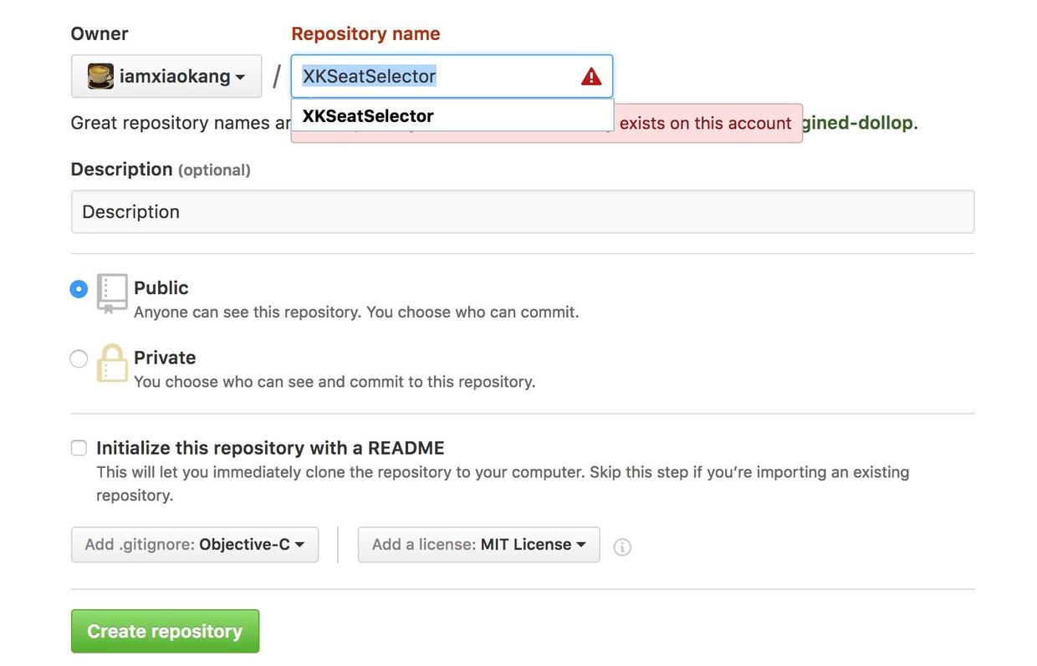The image size is (1037, 666).
Task: Click the info icon beside license dropdown
Action: coord(622,547)
